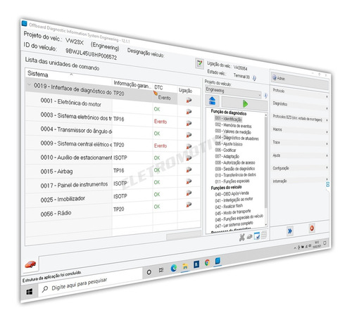
Task: Click the Admin header button
Action: [x=300, y=81]
